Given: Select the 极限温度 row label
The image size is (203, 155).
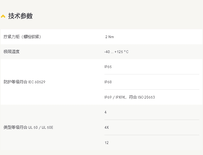Looking at the screenshot, I should coord(12,52).
